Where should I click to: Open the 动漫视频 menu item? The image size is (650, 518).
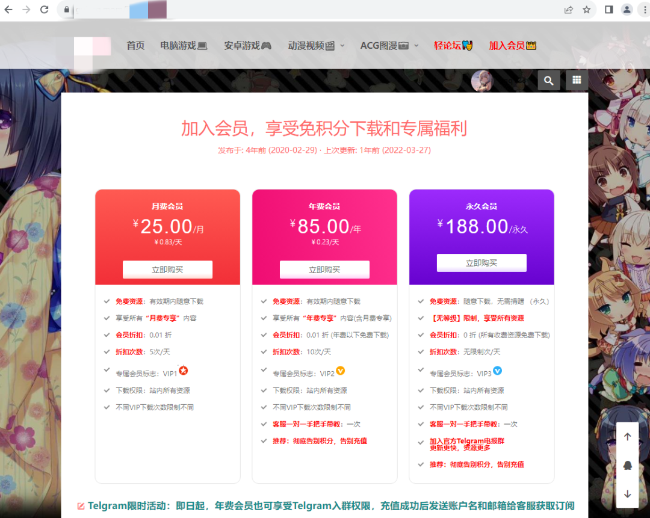click(x=311, y=46)
